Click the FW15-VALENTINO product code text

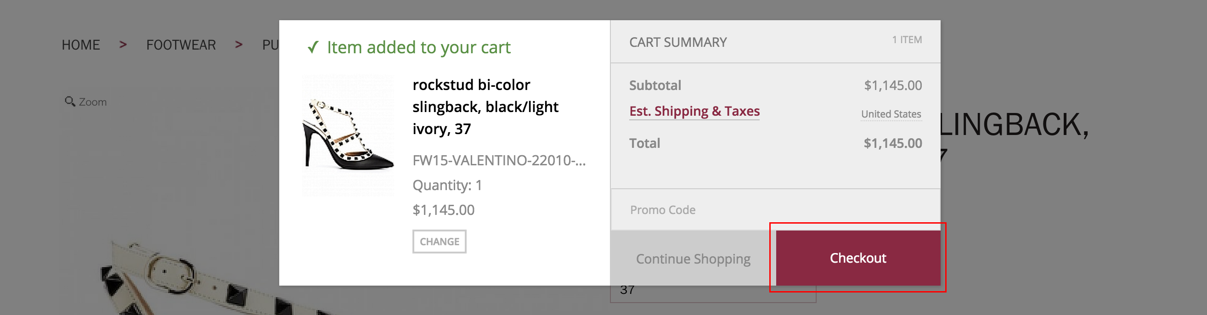point(499,160)
